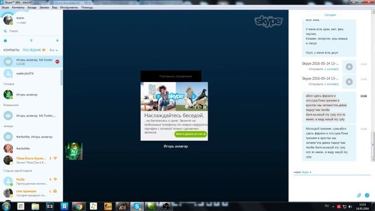Expand the Все filter dropdown
The width and height of the screenshot is (375, 211).
(53, 50)
